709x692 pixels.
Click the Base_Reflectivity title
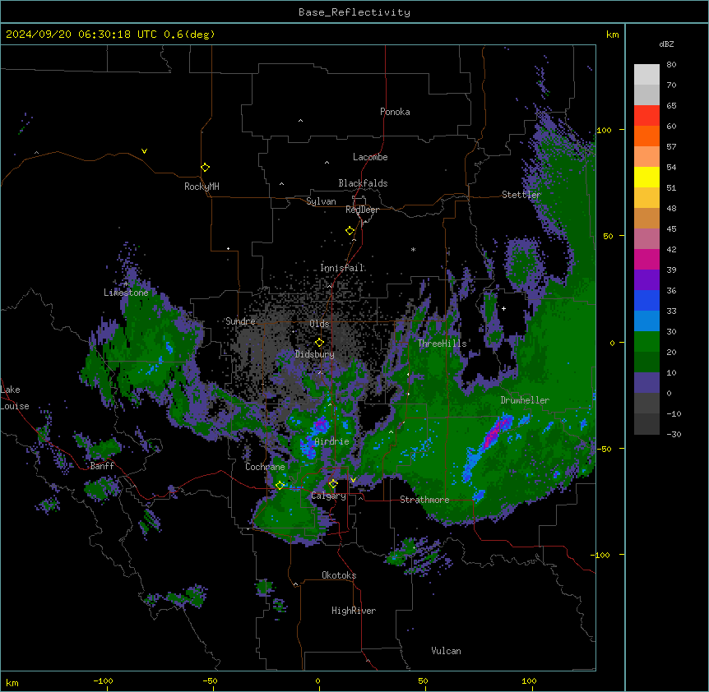click(354, 12)
